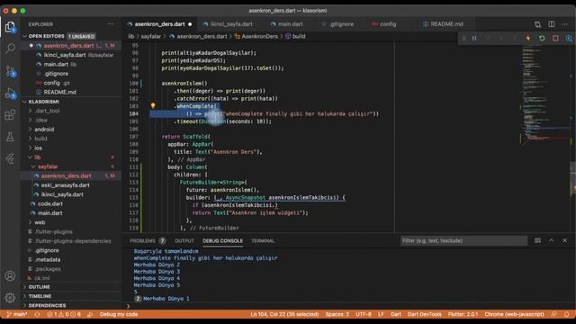Viewport: 576px width, 324px height.
Task: Stop the debug session
Action: [x=555, y=38]
